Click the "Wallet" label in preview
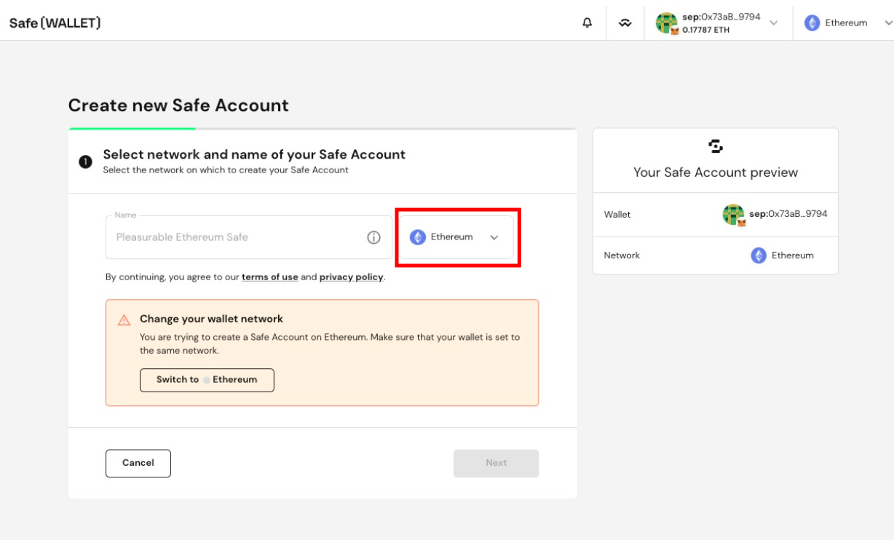 (x=617, y=215)
